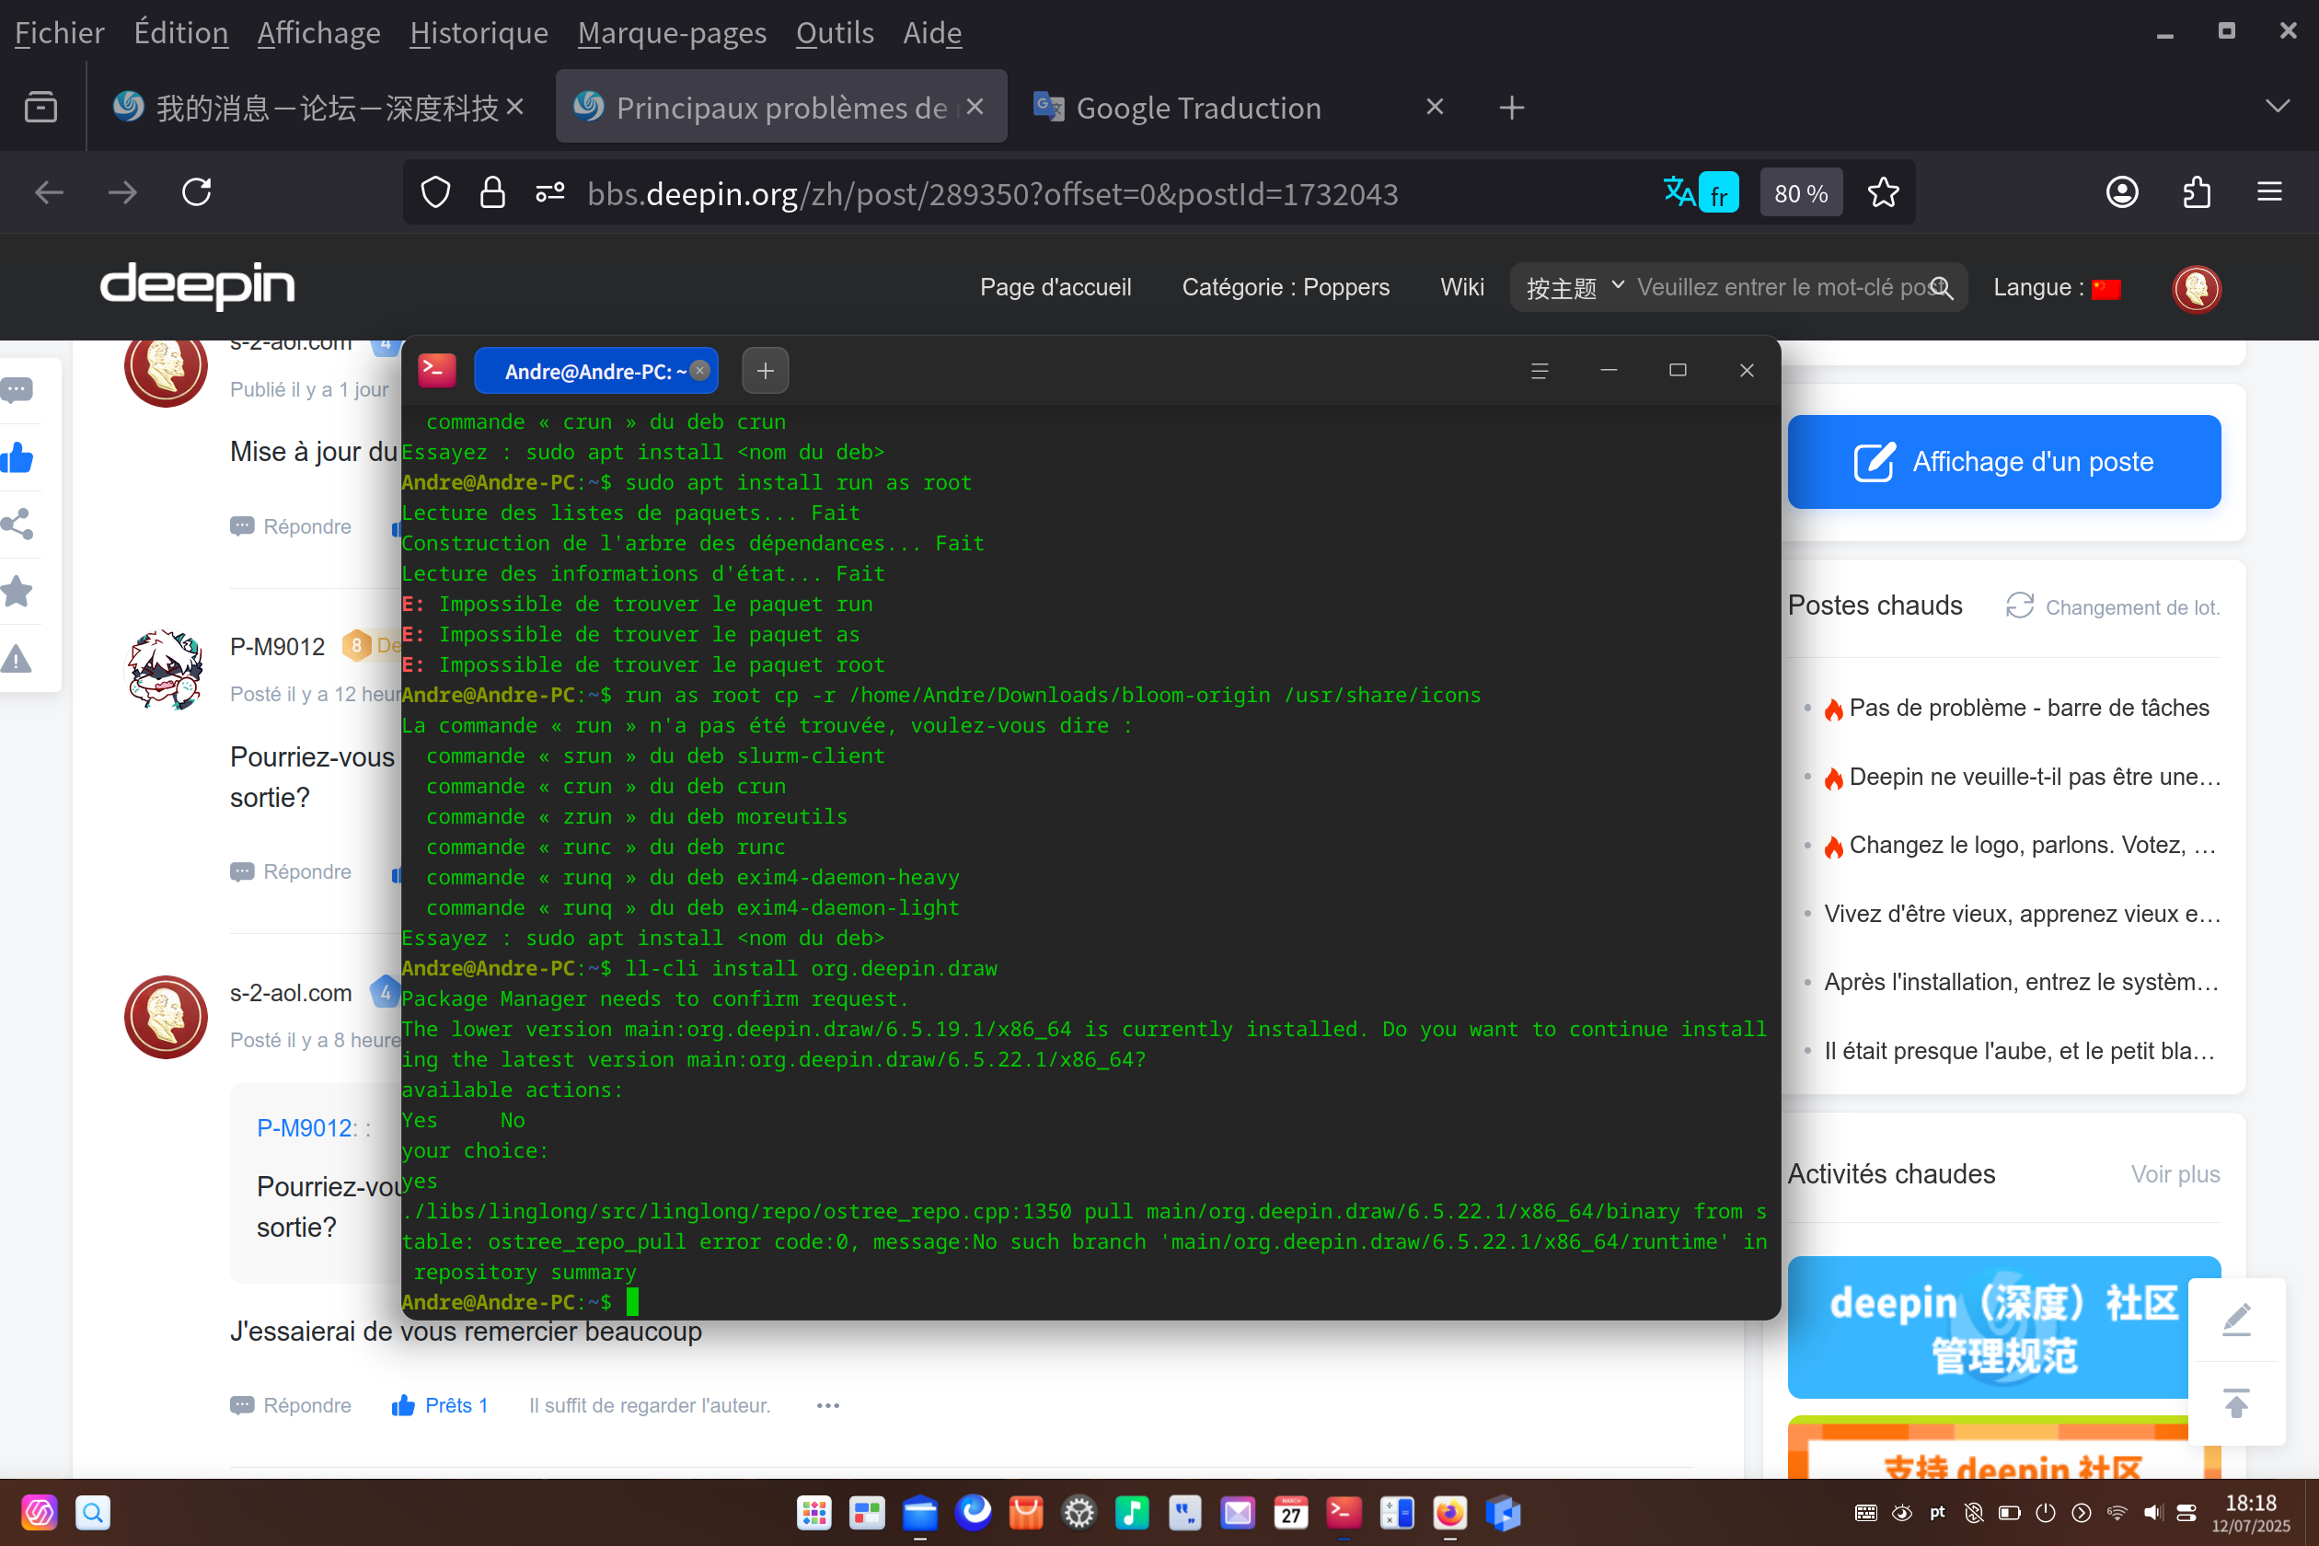Open the Firefox account icon
The image size is (2319, 1546).
[x=2122, y=192]
